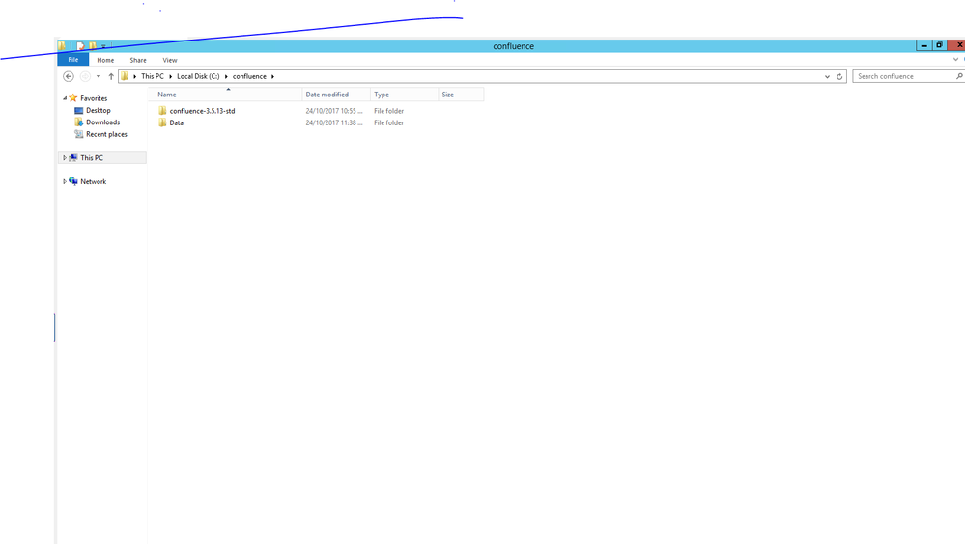Select Favorites in the navigation pane

[x=94, y=98]
